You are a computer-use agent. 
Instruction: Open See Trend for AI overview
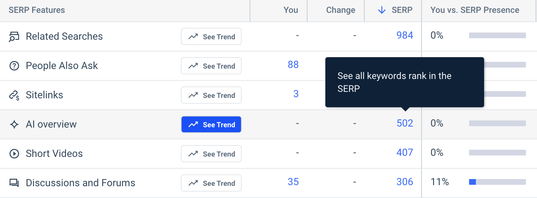coord(211,124)
